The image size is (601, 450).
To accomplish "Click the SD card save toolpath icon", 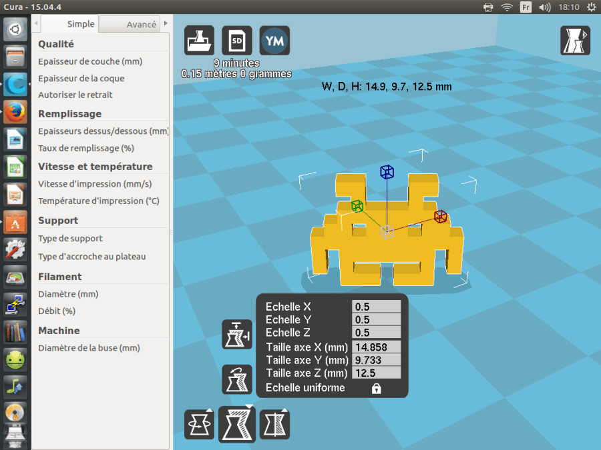I will (237, 41).
